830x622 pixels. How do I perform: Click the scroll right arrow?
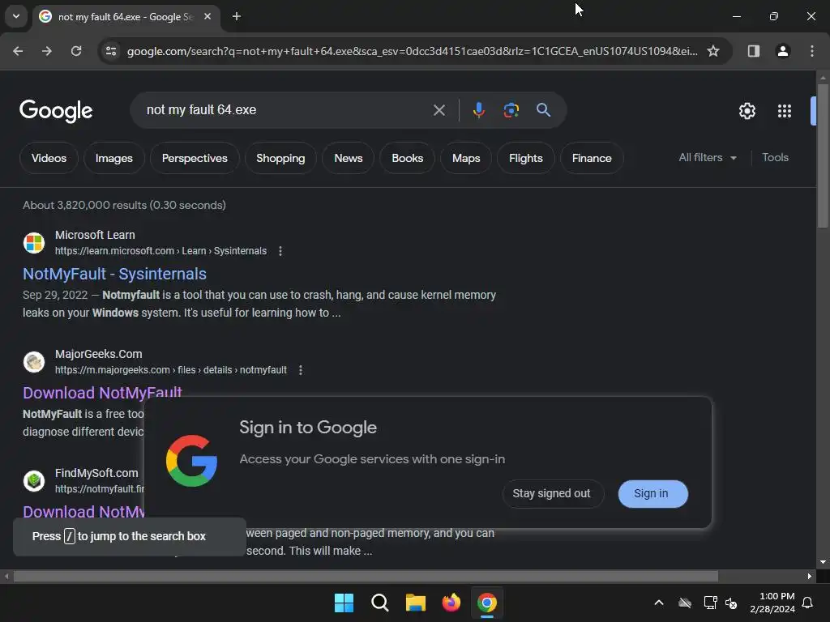[810, 576]
